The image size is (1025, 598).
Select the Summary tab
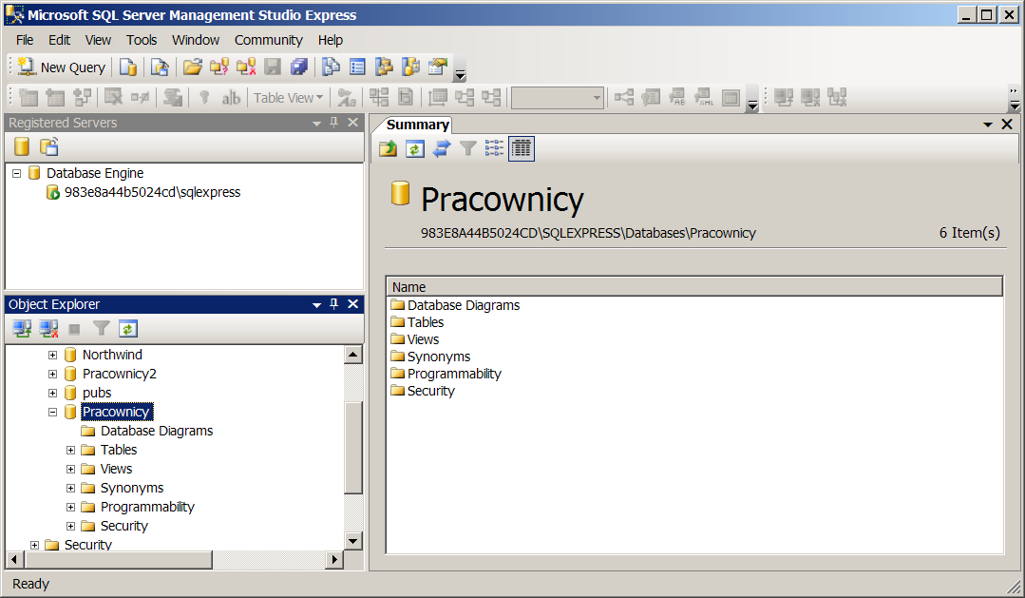(x=417, y=125)
